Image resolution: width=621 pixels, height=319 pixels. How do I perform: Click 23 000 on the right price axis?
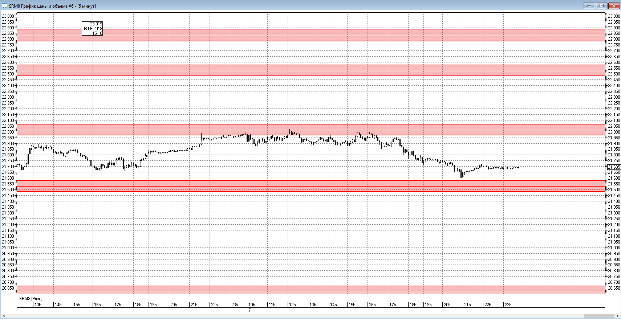tap(614, 16)
